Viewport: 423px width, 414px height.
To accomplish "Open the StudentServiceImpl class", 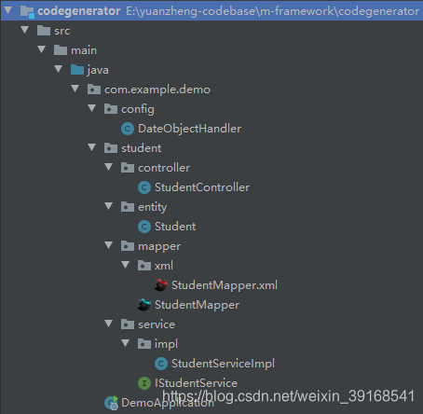I will [x=223, y=364].
